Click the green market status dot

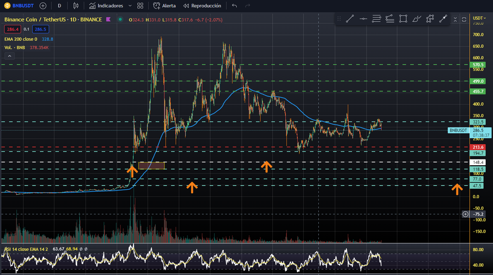pos(120,19)
